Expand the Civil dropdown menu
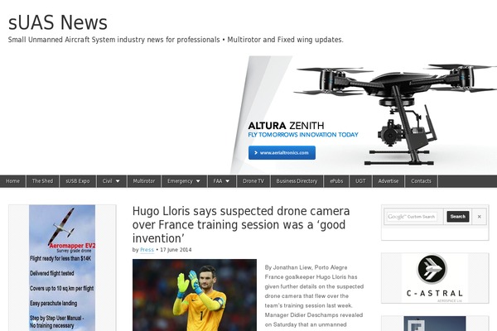Viewport: 497px width, 331px height. click(111, 181)
